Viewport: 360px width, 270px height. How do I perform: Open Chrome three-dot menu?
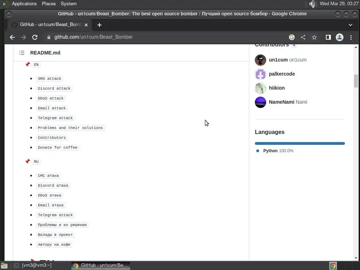click(x=351, y=37)
